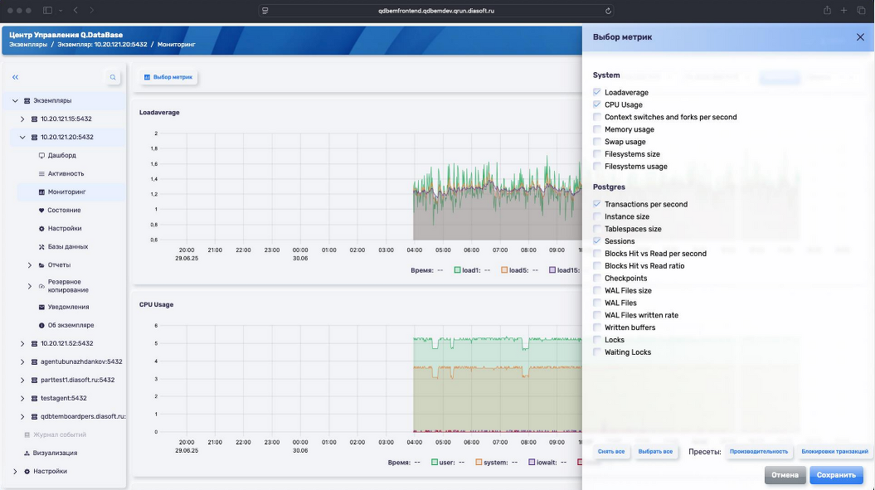Expand the testagent:5432 node
The height and width of the screenshot is (490, 875).
click(x=22, y=399)
